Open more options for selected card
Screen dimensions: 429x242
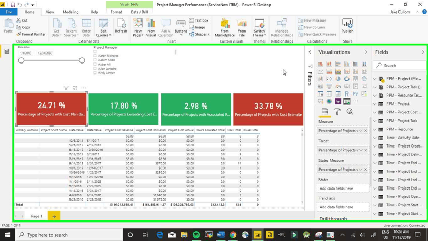[x=84, y=88]
